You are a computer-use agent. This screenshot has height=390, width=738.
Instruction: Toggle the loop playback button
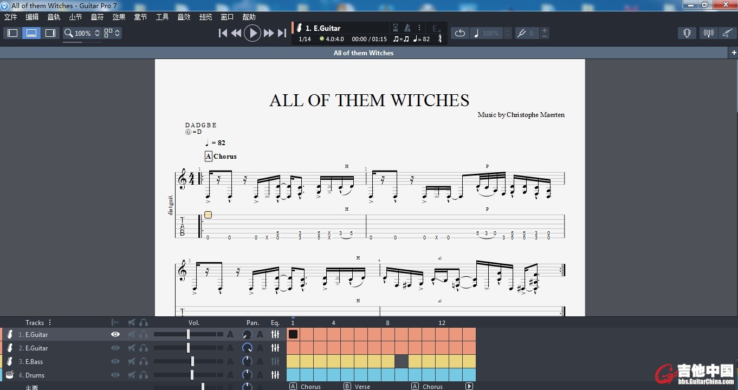(460, 33)
